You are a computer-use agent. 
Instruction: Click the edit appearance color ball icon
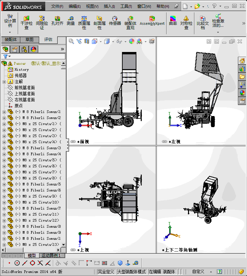pyautogui.click(x=132, y=41)
